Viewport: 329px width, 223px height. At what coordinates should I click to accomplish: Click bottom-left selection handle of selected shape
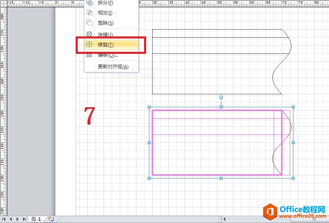pos(149,178)
